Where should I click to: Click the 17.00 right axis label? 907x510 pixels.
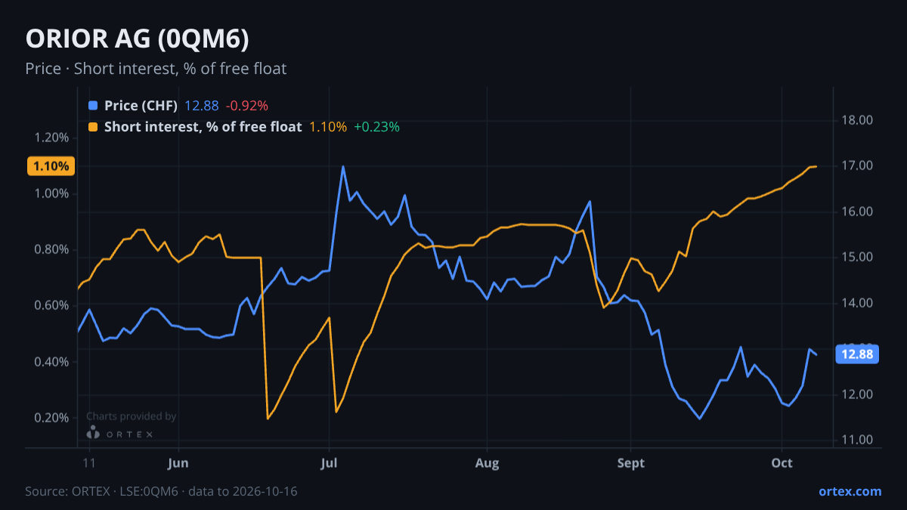coord(856,165)
